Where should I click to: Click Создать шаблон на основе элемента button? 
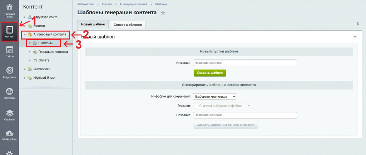(226, 125)
